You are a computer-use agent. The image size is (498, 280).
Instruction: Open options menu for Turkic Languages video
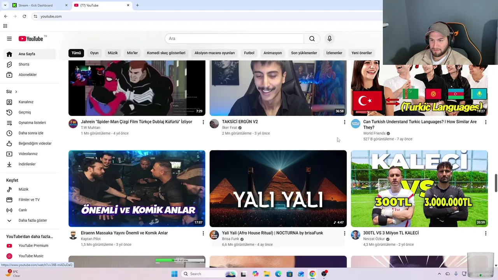[486, 122]
